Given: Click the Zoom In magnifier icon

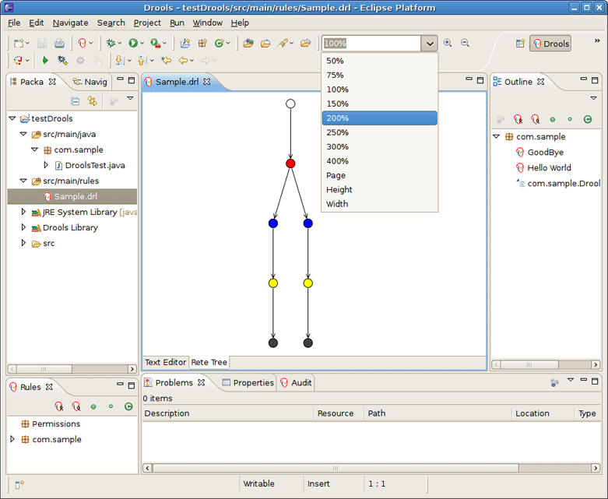Looking at the screenshot, I should [448, 44].
